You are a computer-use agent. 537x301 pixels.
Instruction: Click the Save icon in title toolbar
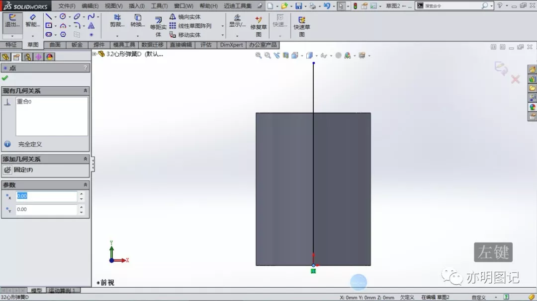299,6
